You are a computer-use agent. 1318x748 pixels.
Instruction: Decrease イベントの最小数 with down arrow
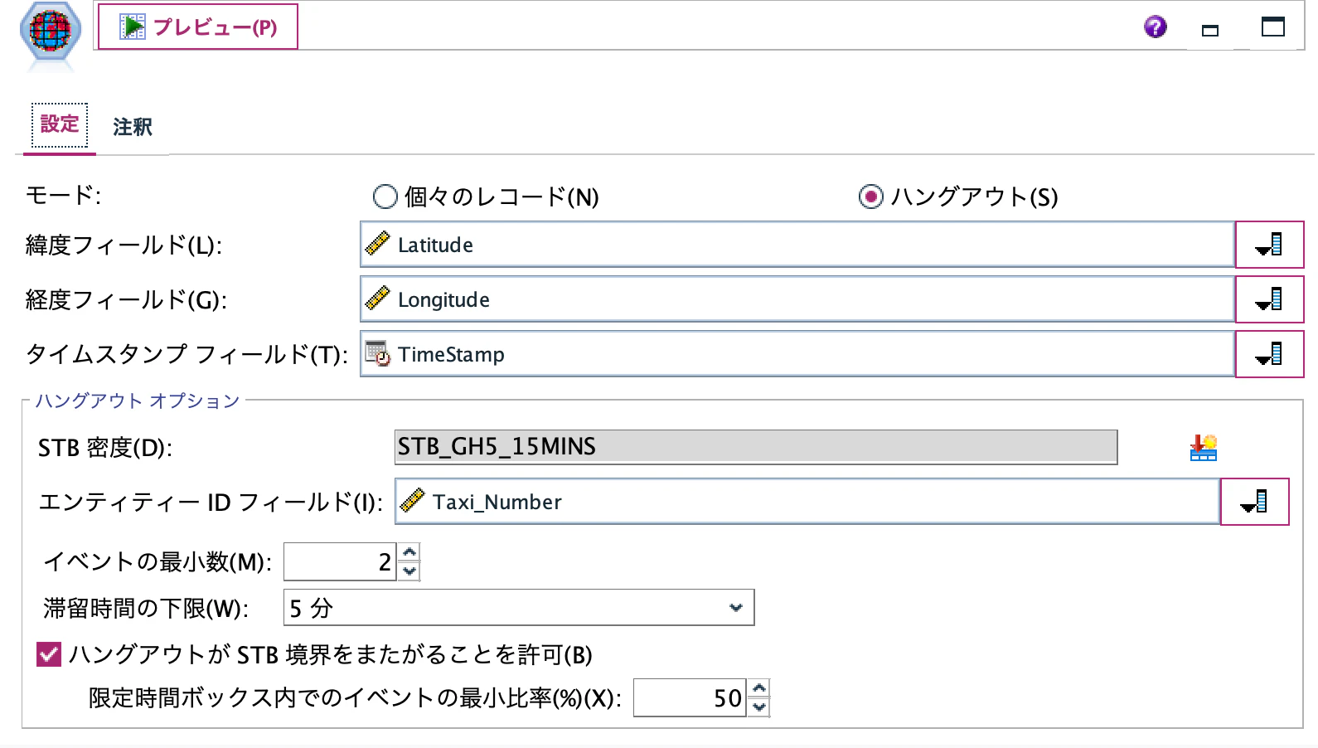pos(409,571)
